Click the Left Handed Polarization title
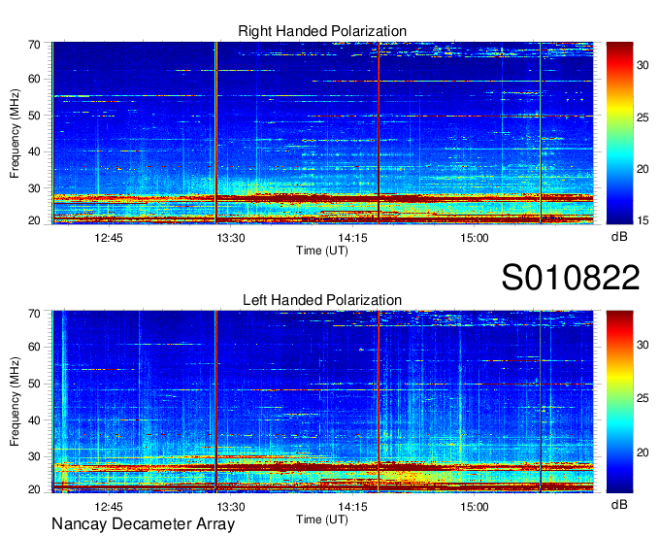This screenshot has width=660, height=536. point(322,300)
